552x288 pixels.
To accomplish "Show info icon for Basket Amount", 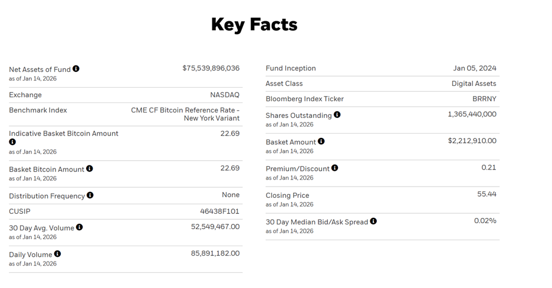I will (x=321, y=141).
